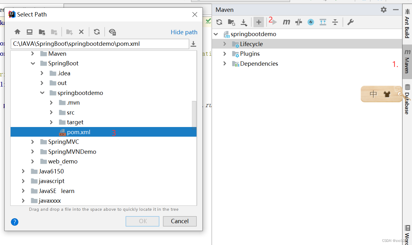
Task: Expand the javascript folder node
Action: (23, 181)
